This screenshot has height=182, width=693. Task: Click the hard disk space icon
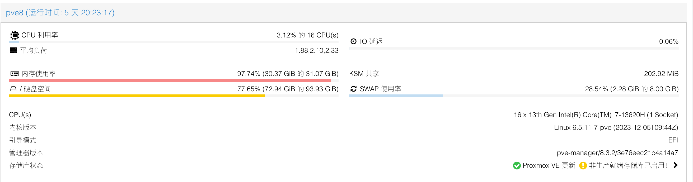tap(13, 89)
